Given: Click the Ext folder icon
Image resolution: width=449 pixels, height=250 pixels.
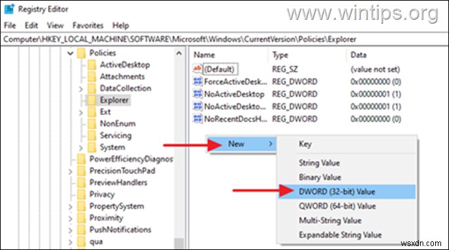Looking at the screenshot, I should tap(92, 112).
